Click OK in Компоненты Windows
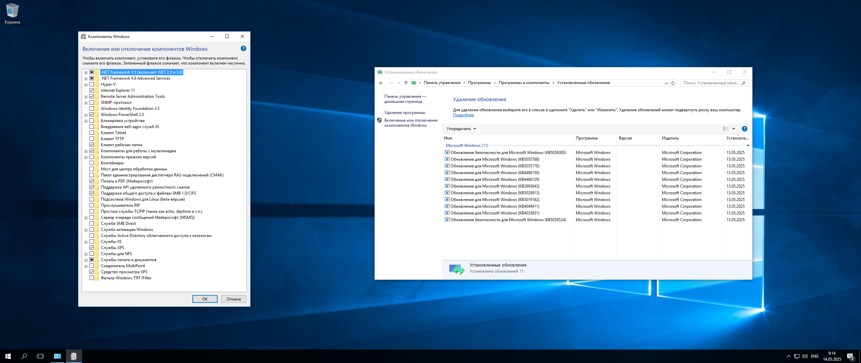This screenshot has height=363, width=861. point(205,299)
